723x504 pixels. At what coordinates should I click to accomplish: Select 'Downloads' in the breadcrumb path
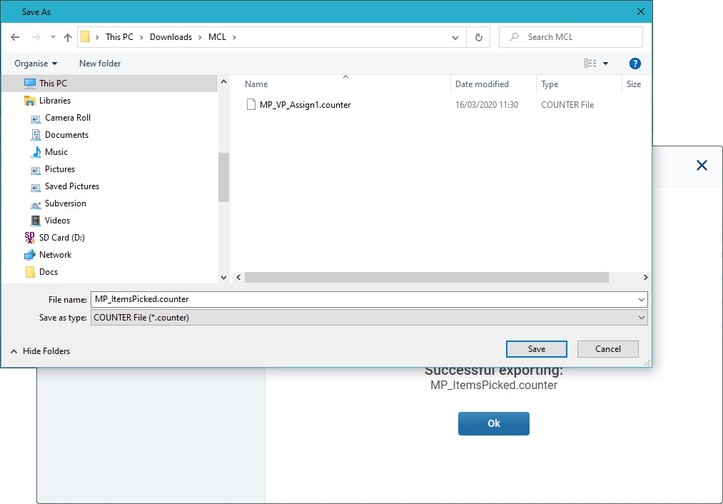(171, 37)
